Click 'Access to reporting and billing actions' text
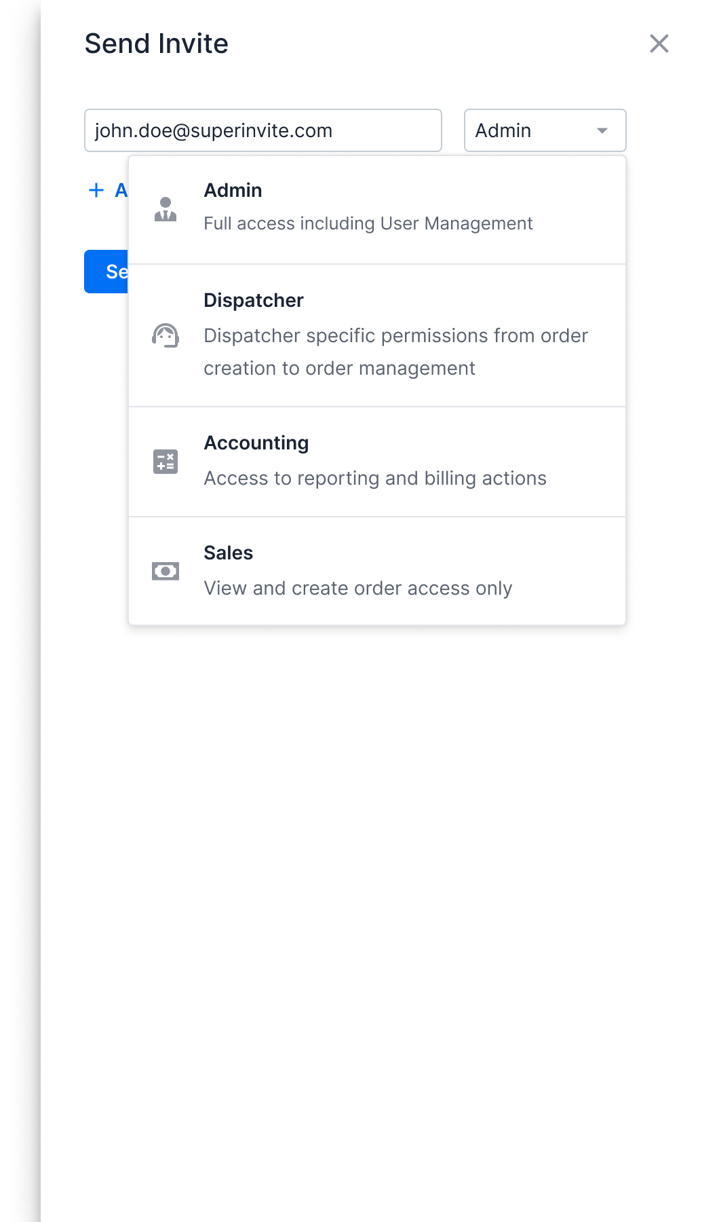This screenshot has height=1222, width=719. pos(375,478)
